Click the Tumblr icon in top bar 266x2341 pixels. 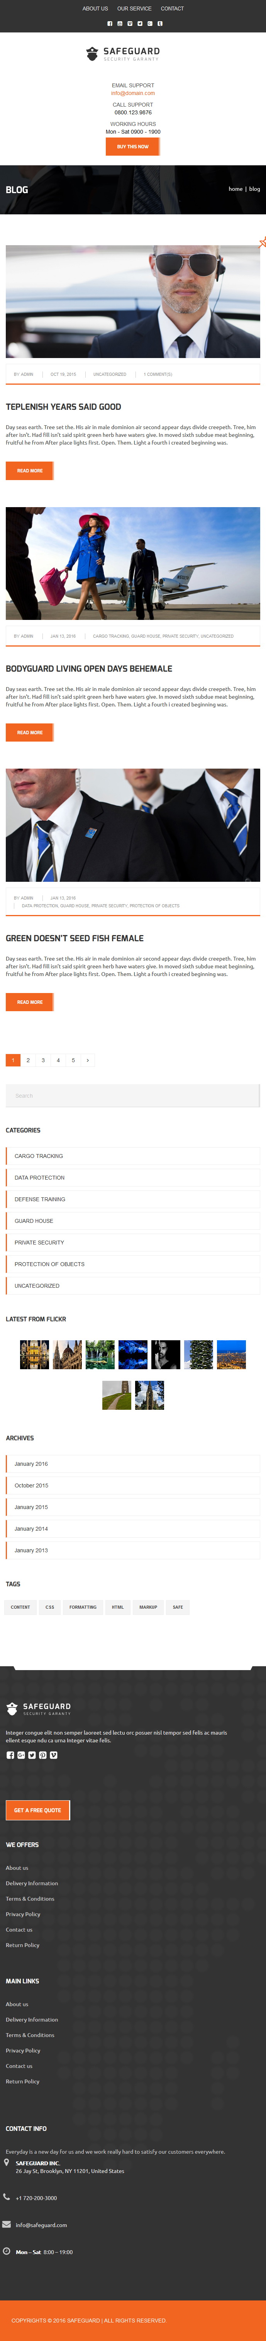click(160, 24)
